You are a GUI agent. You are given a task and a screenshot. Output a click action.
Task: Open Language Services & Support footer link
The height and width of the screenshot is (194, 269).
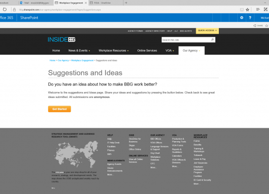[x=160, y=148]
